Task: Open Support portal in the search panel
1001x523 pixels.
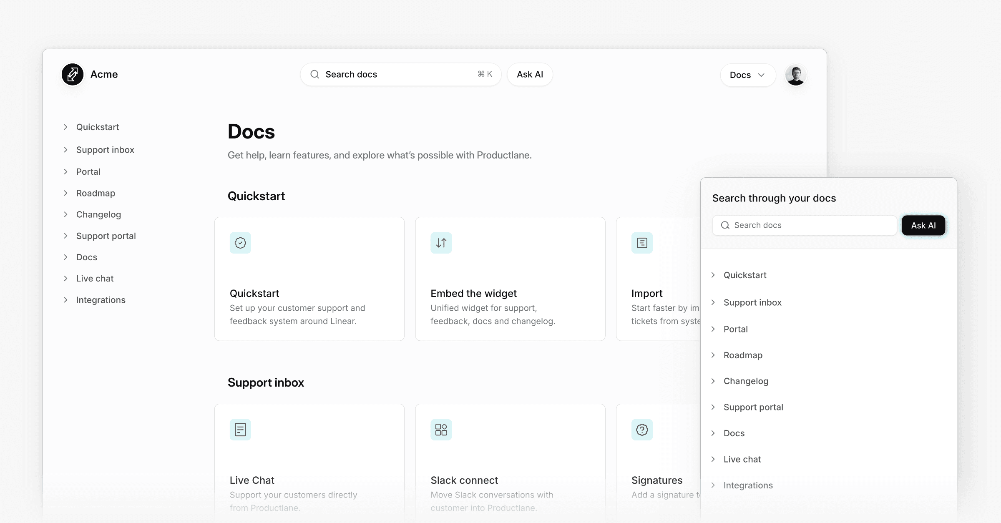Action: 753,407
